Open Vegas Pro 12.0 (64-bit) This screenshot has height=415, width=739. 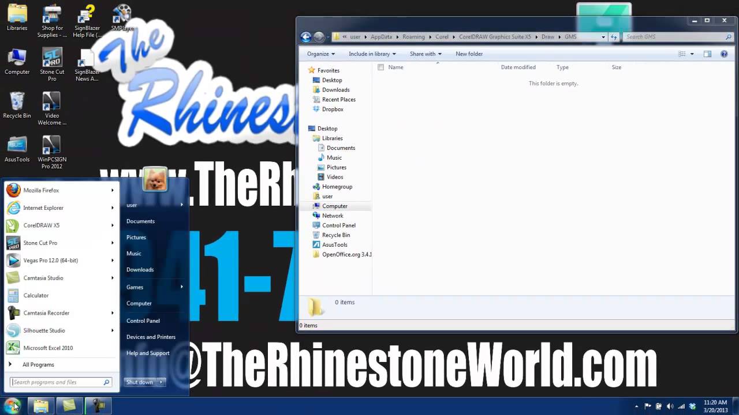pyautogui.click(x=61, y=261)
